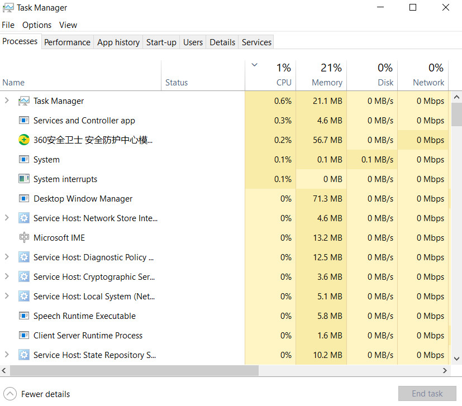Click the 0.1 MB/s disk value
462x406 pixels.
(x=378, y=159)
